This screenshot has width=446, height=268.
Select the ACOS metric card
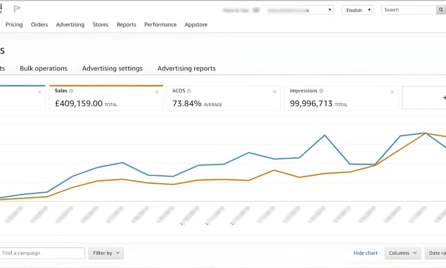pos(224,98)
